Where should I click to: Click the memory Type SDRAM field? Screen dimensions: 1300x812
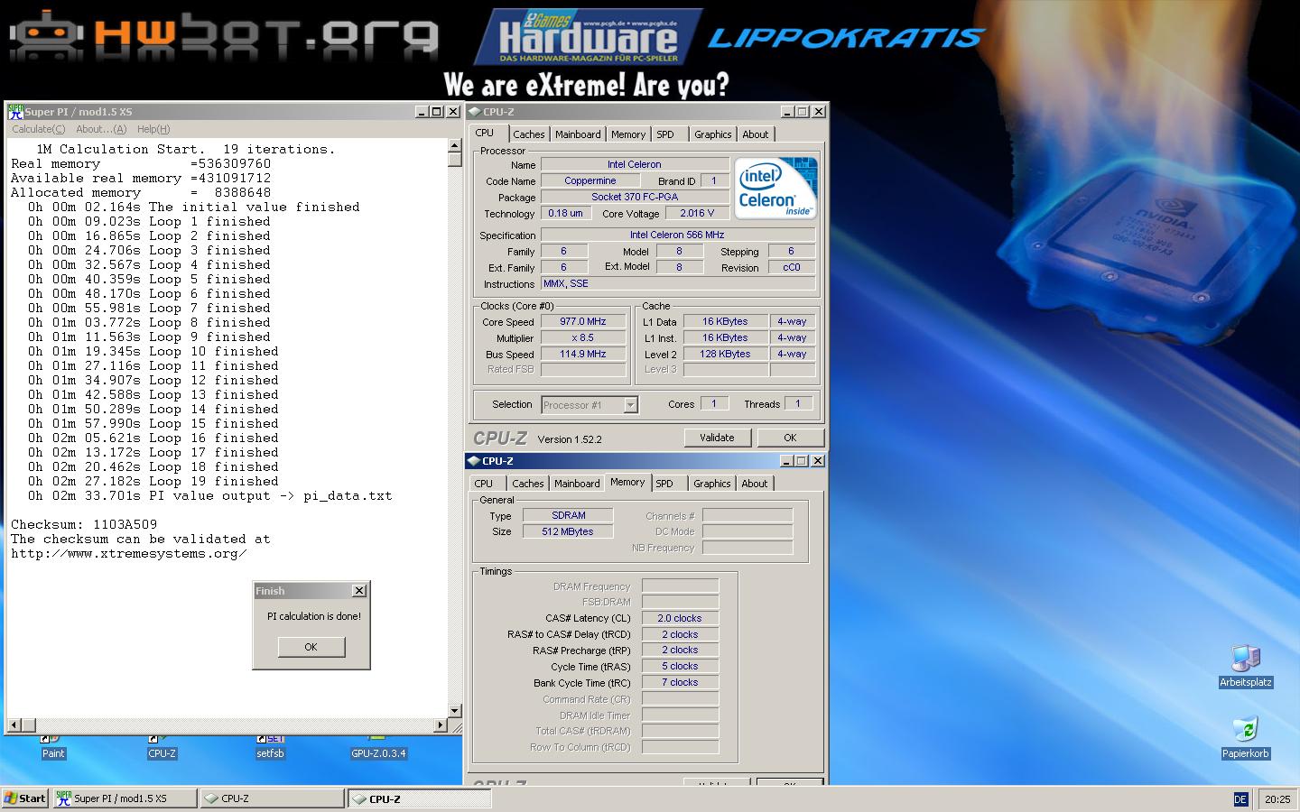pos(568,515)
